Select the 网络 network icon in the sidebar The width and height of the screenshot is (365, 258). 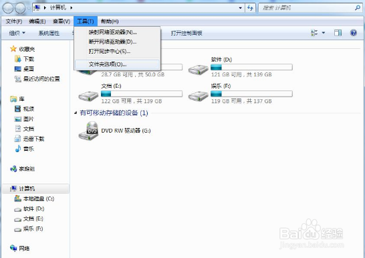13,248
